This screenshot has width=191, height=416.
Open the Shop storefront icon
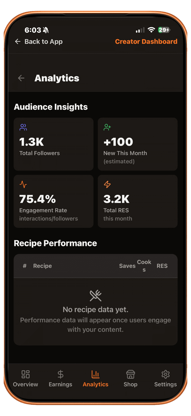(x=130, y=374)
